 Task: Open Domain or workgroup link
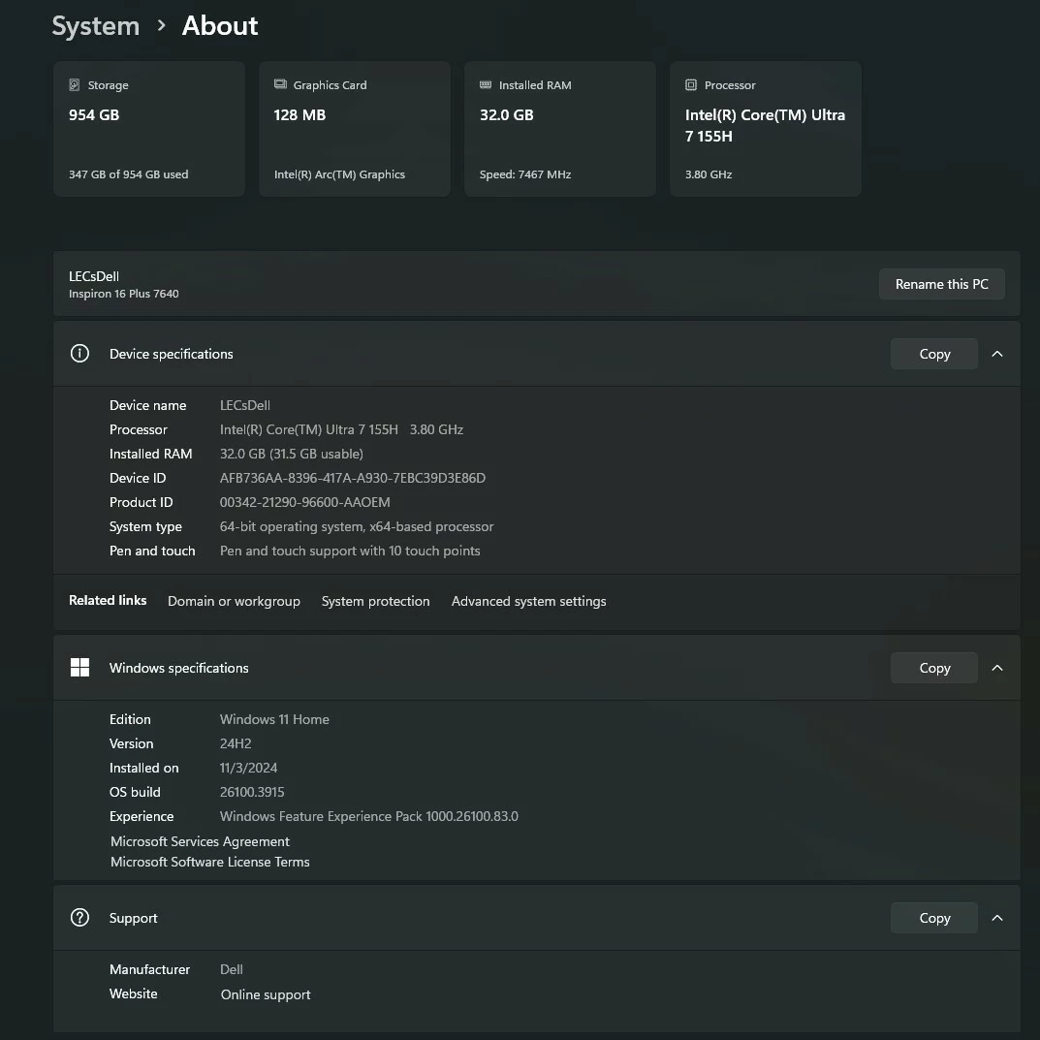click(234, 601)
